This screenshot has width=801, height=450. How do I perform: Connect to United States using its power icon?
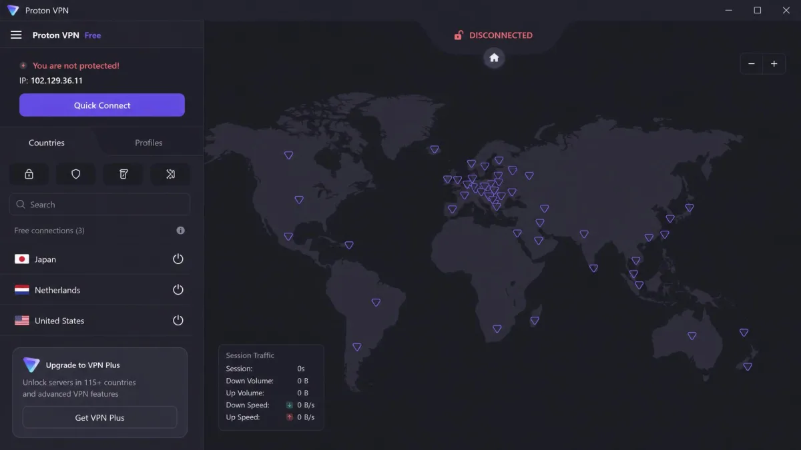178,321
